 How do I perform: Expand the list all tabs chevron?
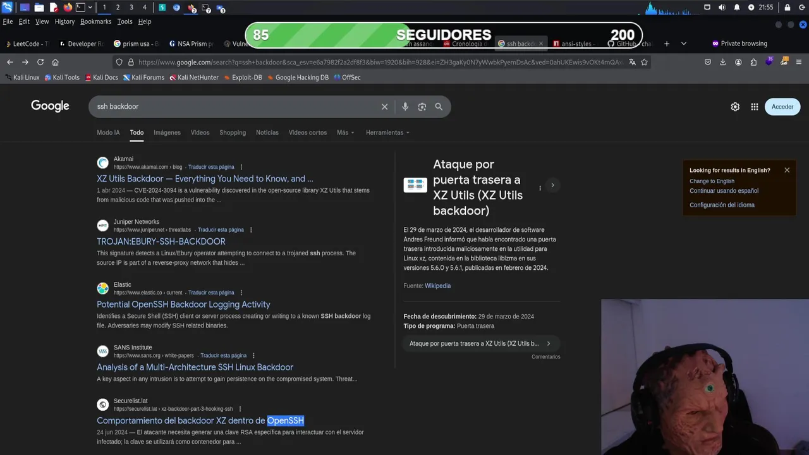click(683, 44)
